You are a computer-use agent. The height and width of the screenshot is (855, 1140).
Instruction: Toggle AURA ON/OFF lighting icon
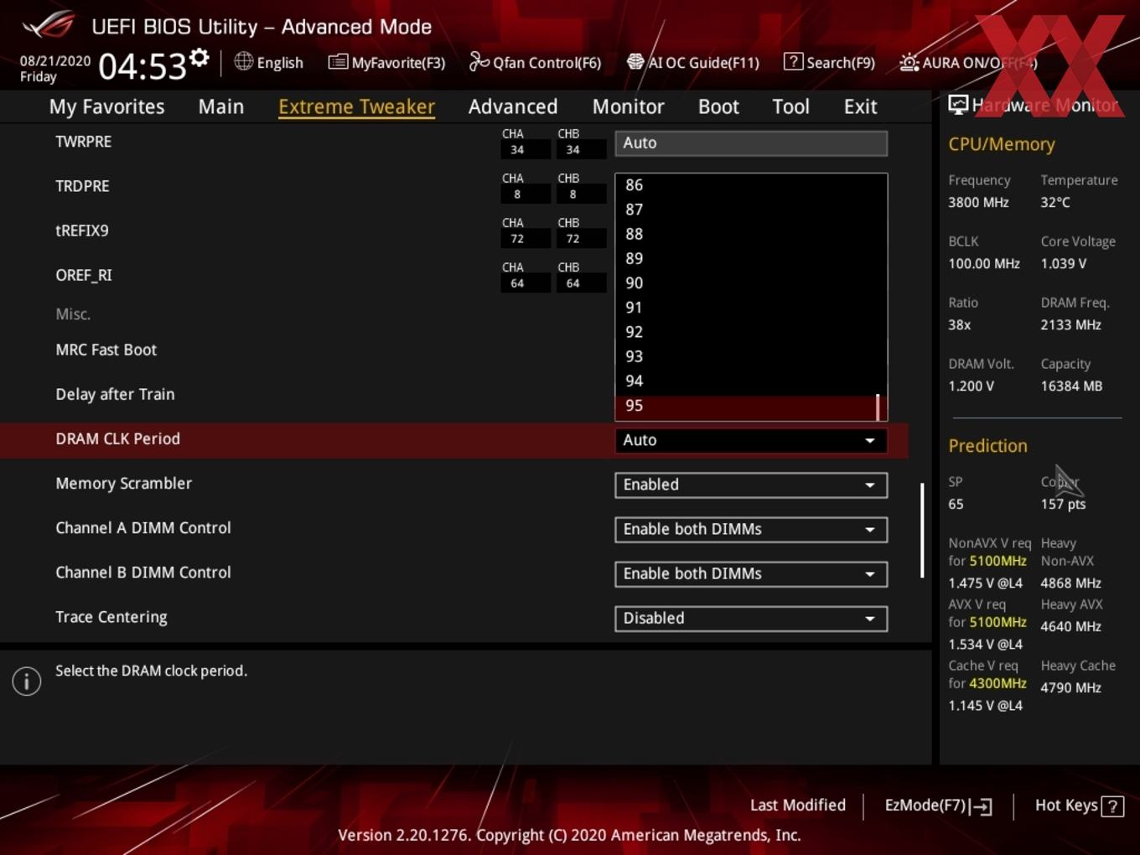tap(909, 63)
